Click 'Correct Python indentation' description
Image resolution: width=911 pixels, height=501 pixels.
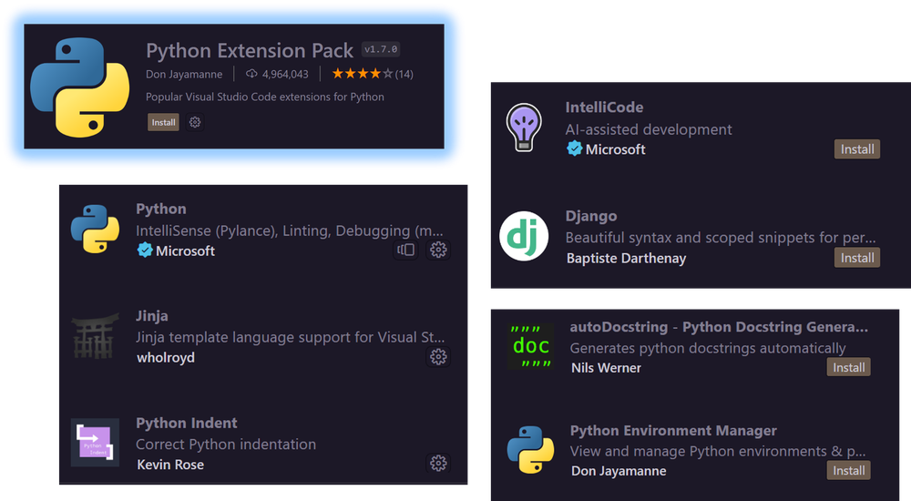[226, 444]
